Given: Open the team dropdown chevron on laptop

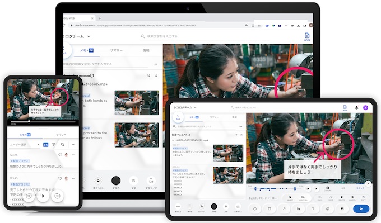Looking at the screenshot, I should point(89,36).
